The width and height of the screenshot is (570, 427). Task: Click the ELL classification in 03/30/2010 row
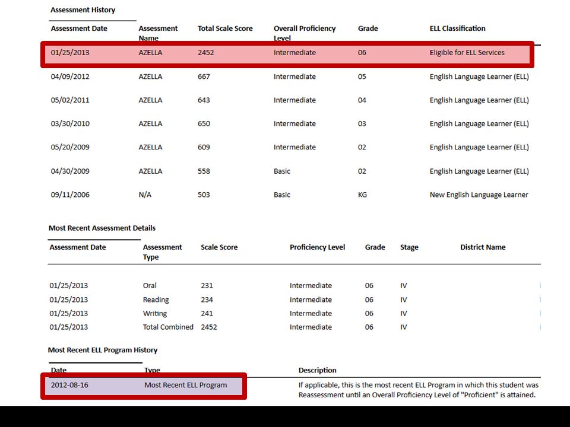click(x=479, y=124)
